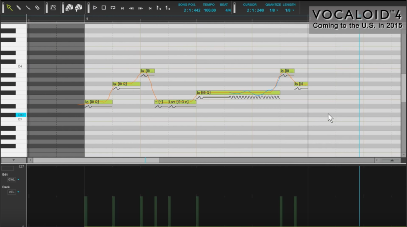Click the pitch rendering toolbar icon
407x227 pixels.
pyautogui.click(x=53, y=8)
